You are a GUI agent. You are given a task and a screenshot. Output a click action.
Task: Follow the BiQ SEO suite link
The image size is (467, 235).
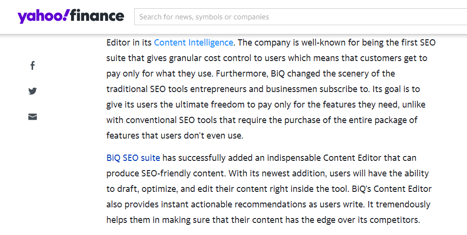point(133,157)
